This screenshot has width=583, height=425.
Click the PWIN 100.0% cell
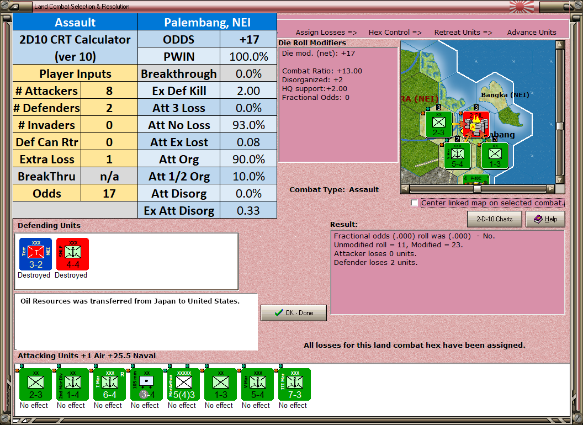tap(248, 56)
